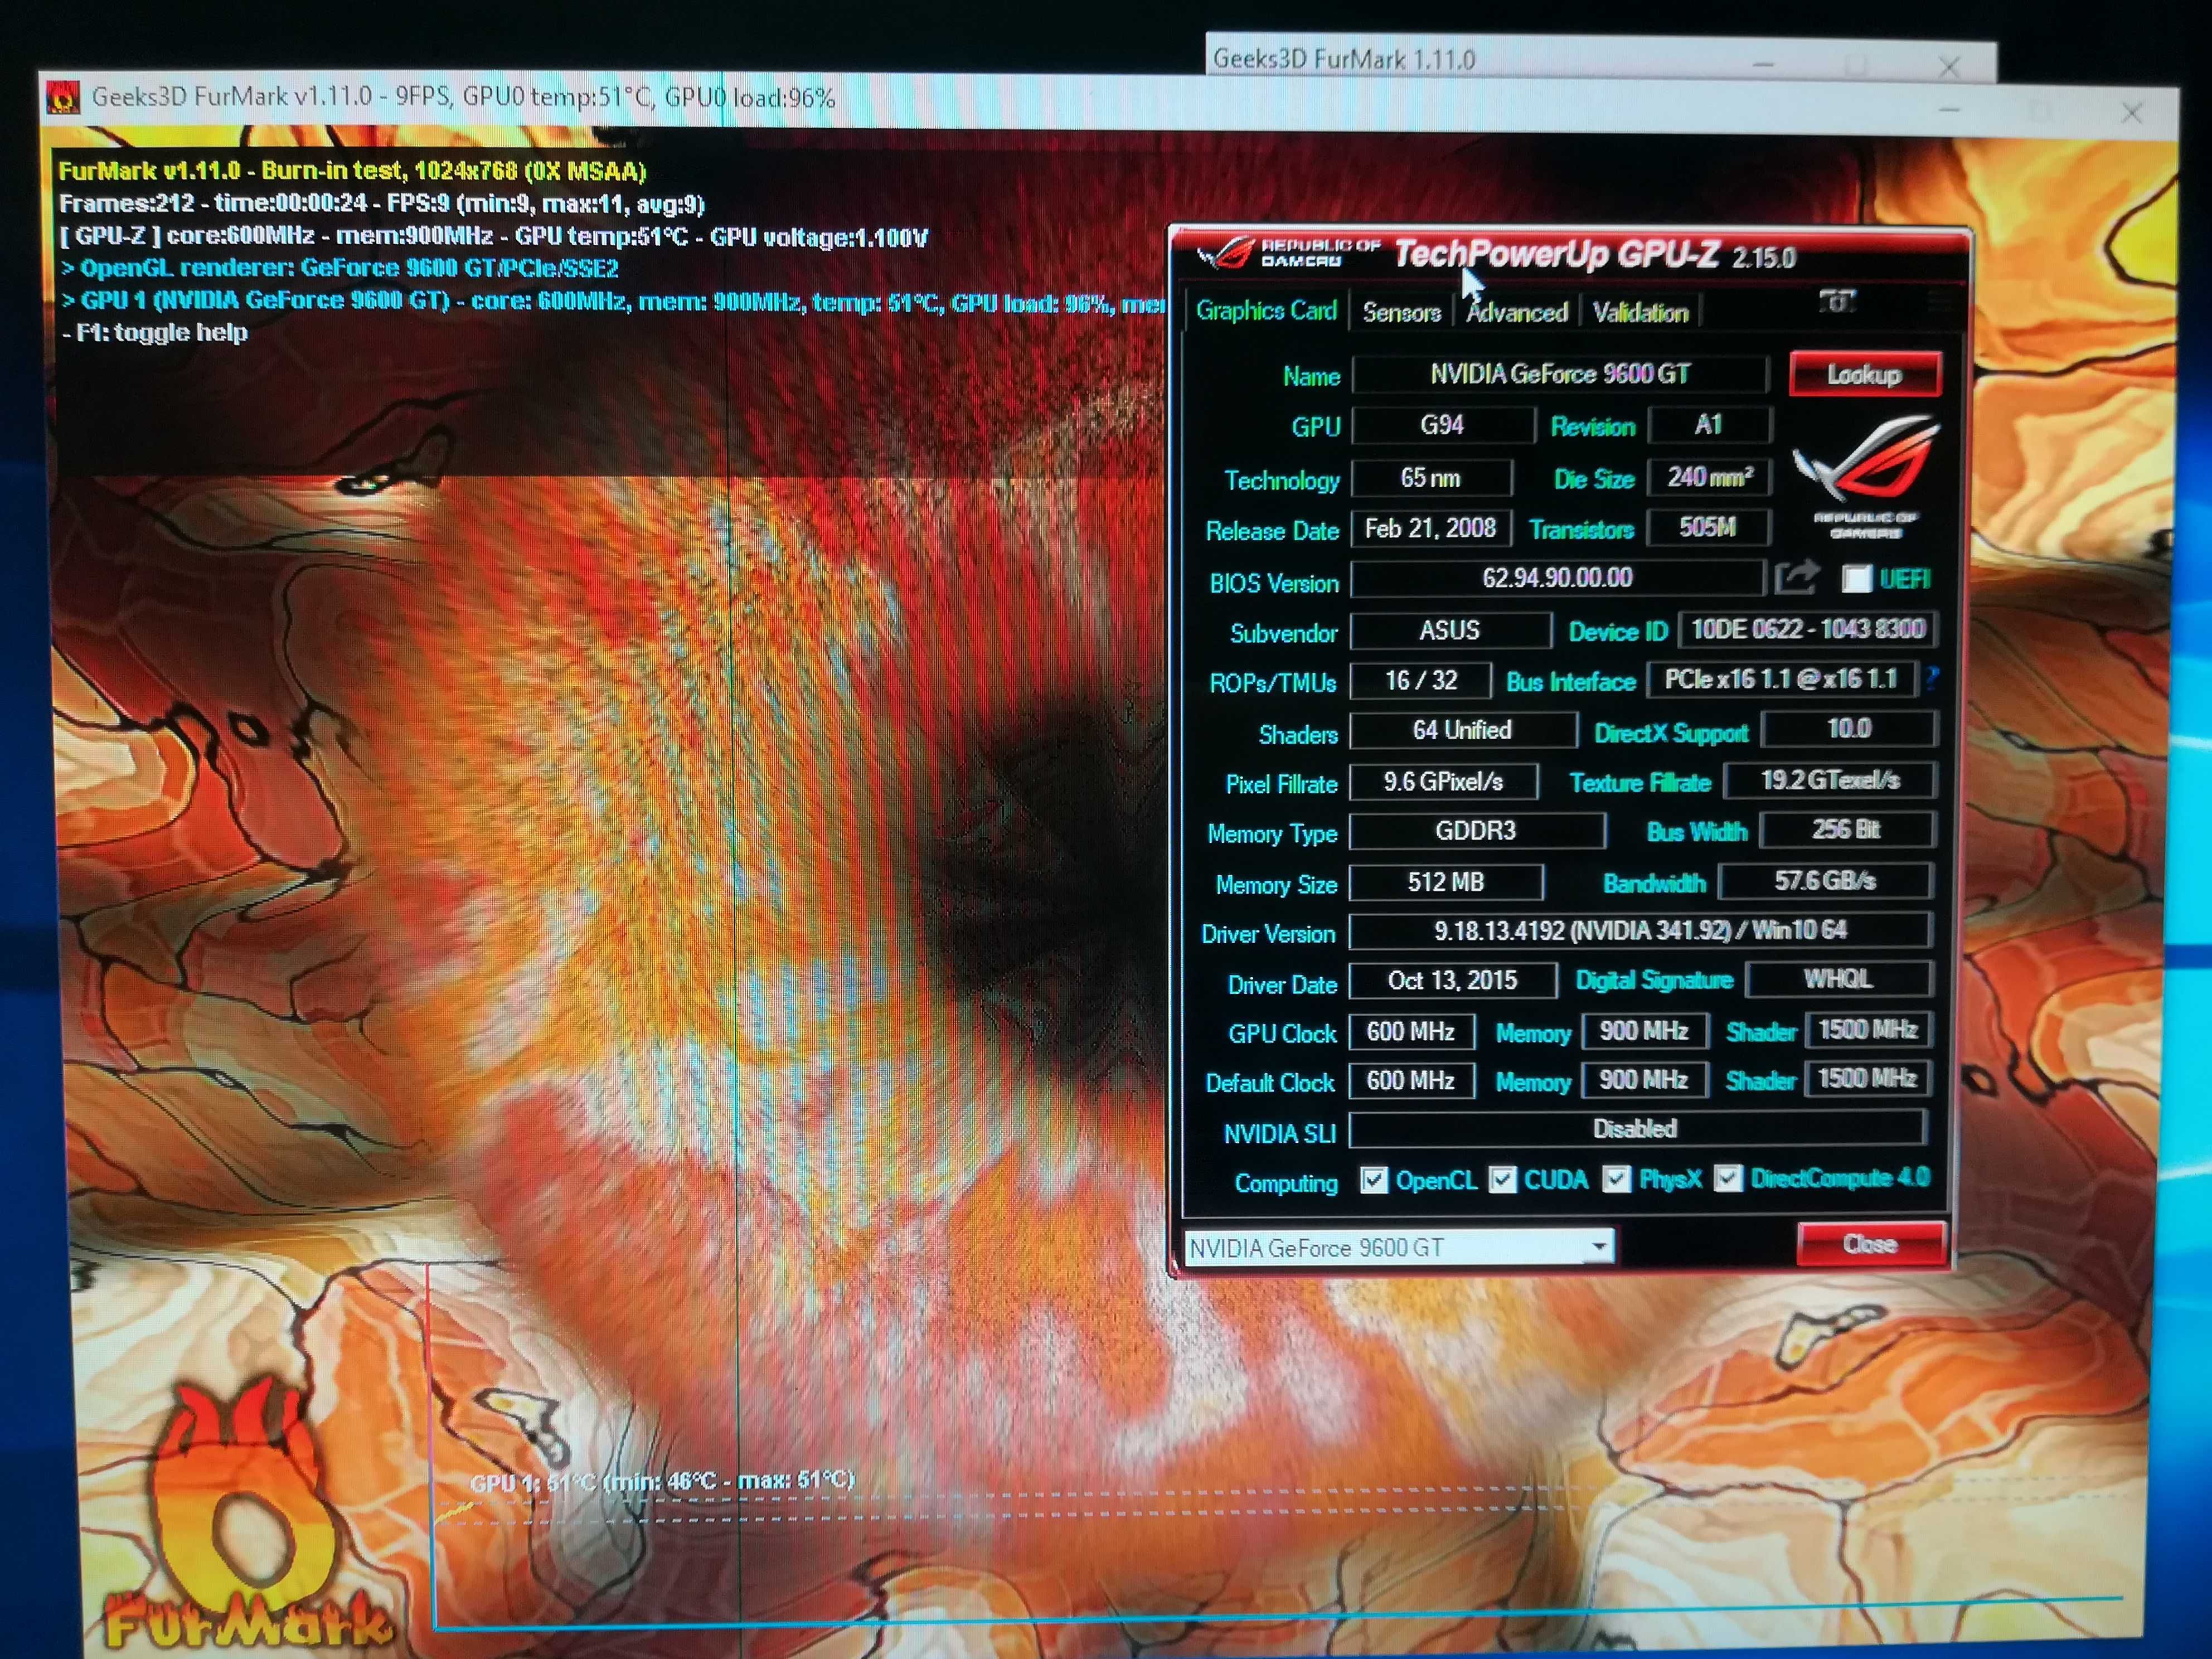2212x1659 pixels.
Task: Toggle the DirectCompute 4.0 checkbox
Action: point(1728,1178)
